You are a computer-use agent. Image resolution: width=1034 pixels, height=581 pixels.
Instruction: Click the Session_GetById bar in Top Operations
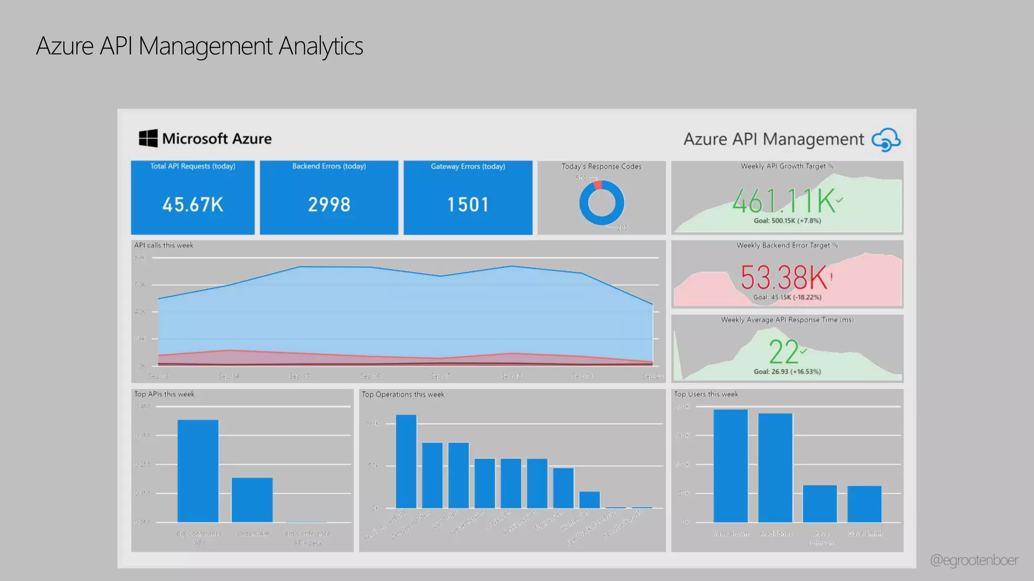[x=406, y=461]
